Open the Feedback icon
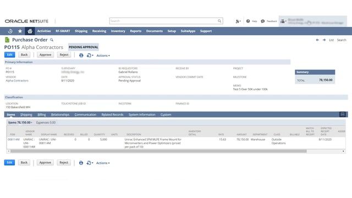This screenshot has height=198, width=352. (x=263, y=21)
